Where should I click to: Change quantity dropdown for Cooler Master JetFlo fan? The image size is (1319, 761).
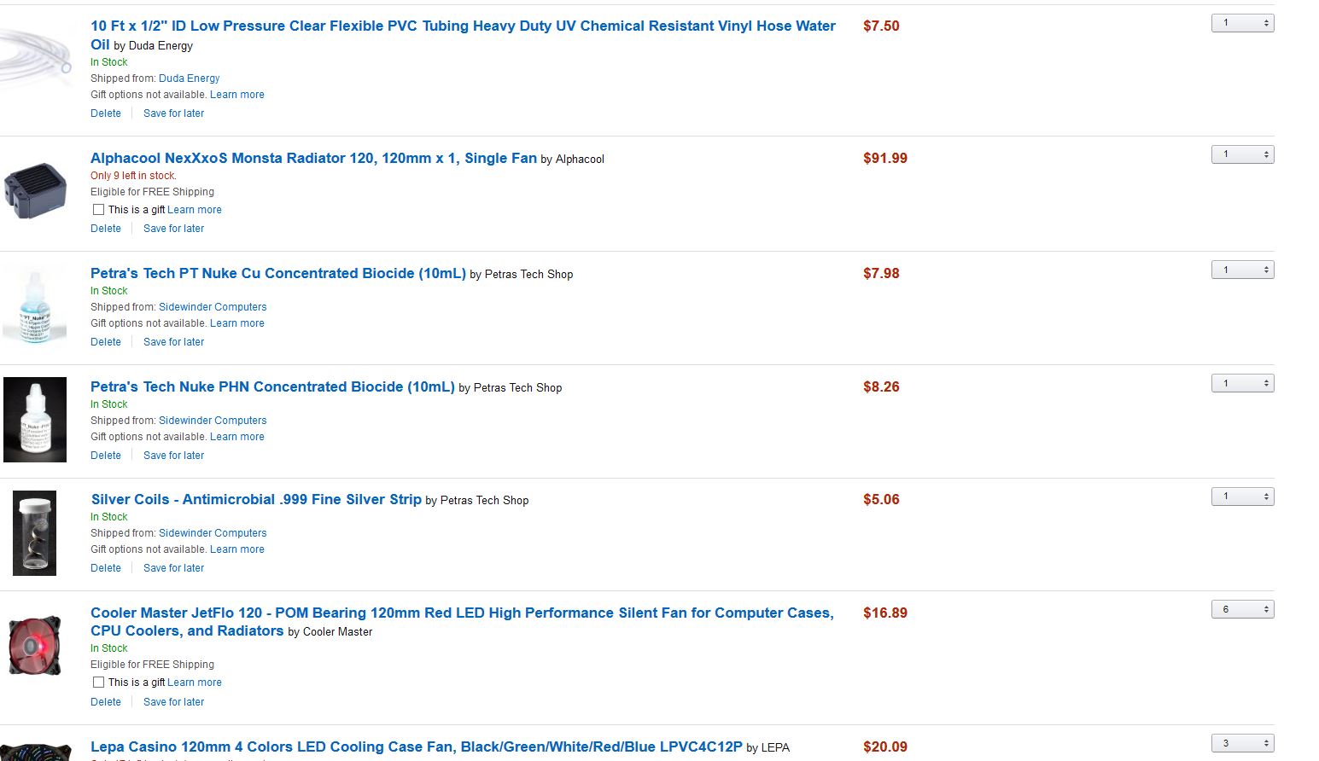pos(1242,609)
